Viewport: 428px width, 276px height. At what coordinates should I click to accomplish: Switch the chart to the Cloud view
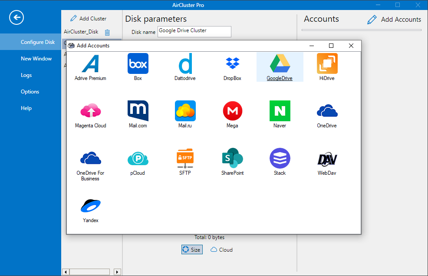coord(222,249)
